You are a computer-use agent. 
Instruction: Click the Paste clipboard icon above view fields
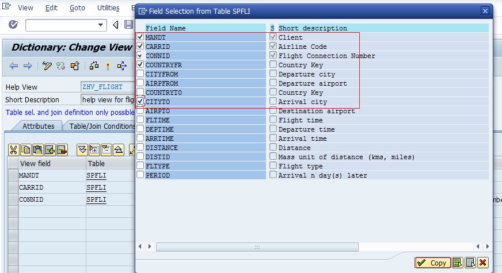click(38, 149)
